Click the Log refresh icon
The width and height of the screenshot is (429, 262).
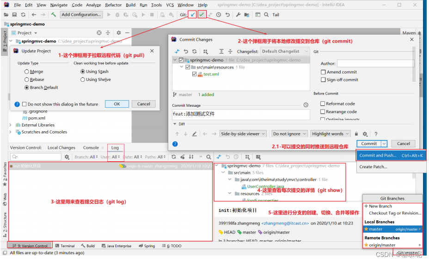(174, 157)
